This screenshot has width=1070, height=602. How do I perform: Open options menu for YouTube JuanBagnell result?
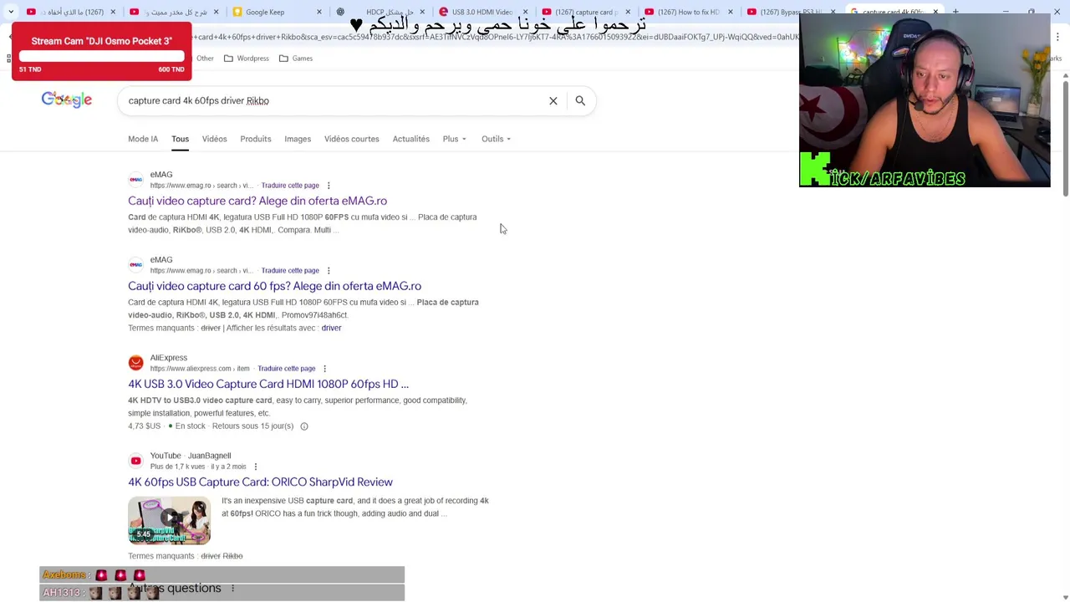click(255, 467)
